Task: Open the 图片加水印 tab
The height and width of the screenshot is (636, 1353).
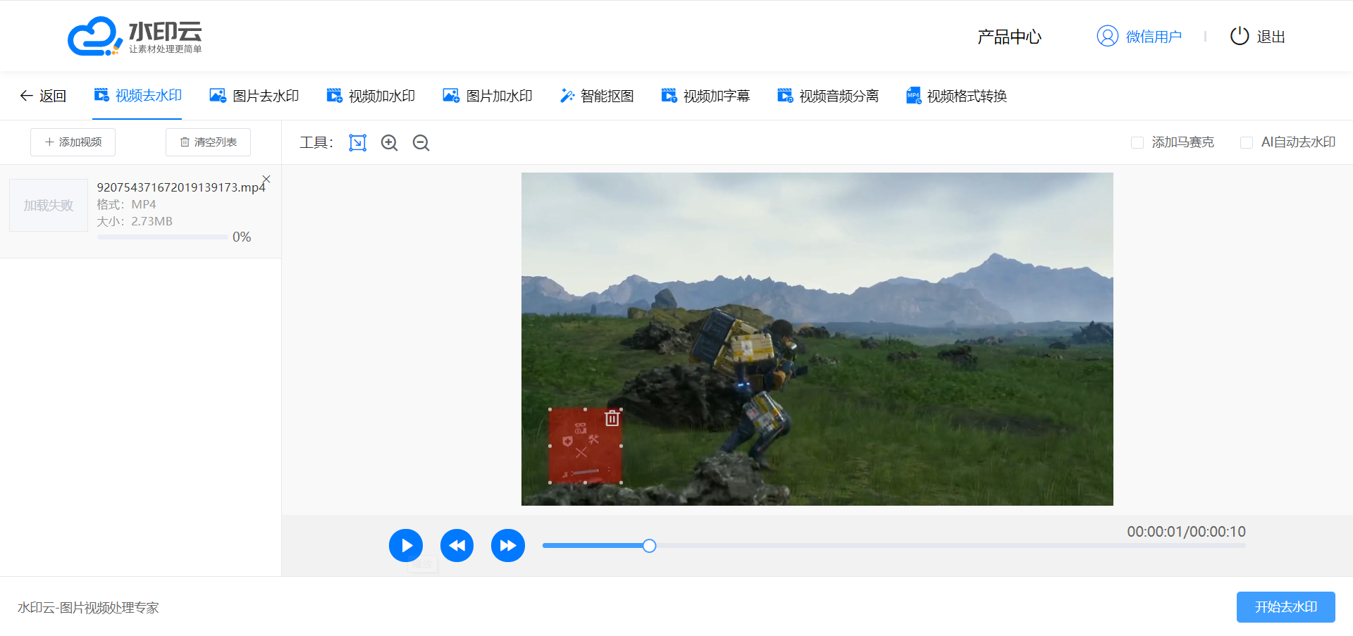Action: (488, 96)
